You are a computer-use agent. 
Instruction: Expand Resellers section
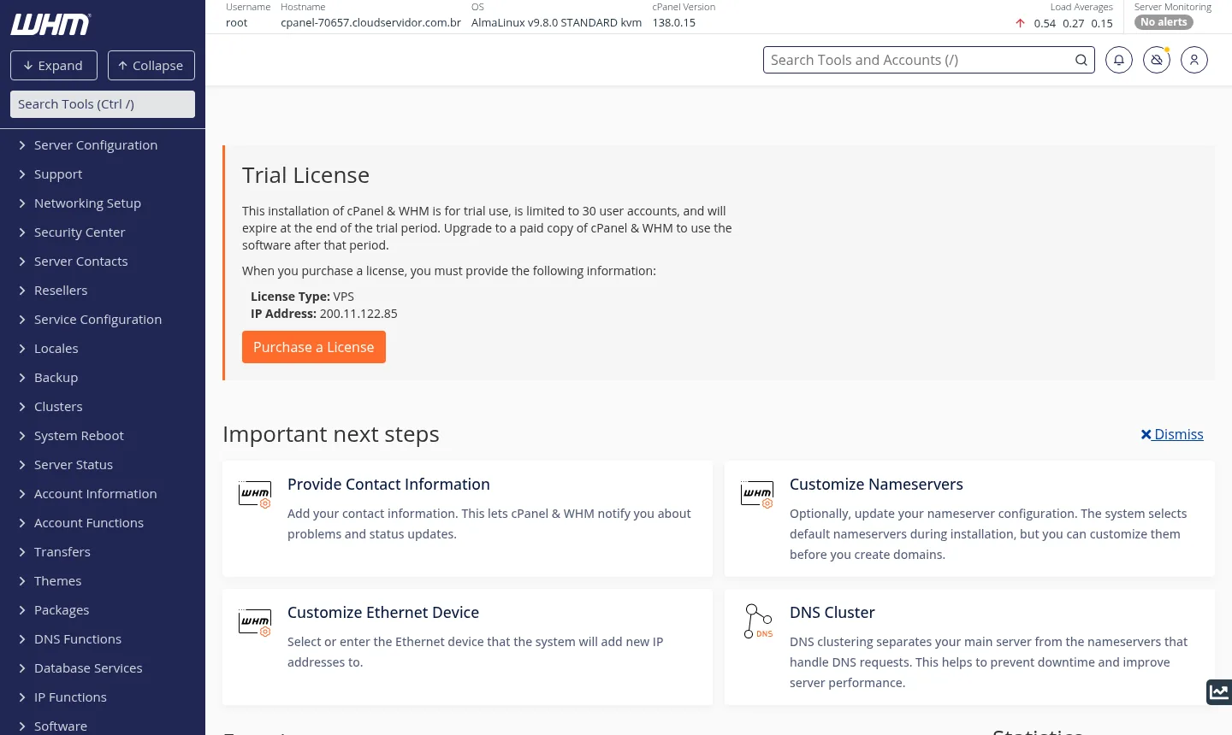[x=103, y=291]
